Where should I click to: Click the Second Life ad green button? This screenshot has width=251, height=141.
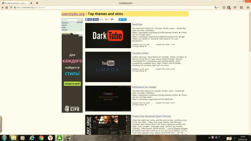pyautogui.click(x=72, y=84)
